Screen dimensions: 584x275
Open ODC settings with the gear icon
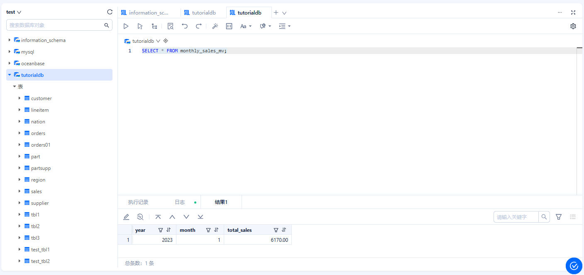[573, 26]
